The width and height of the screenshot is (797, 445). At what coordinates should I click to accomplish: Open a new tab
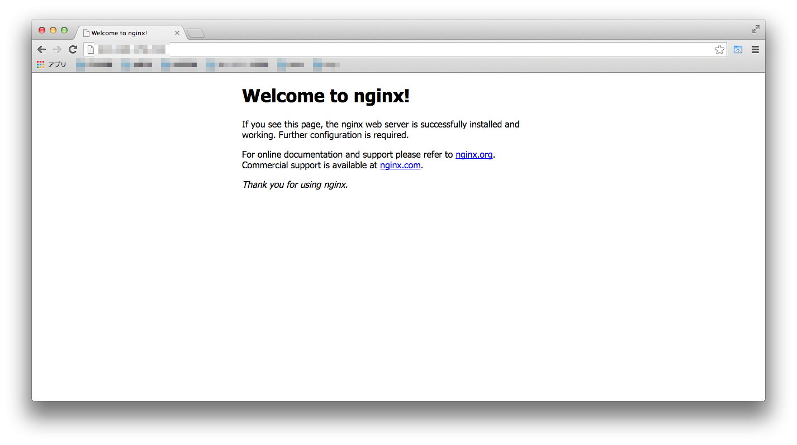coord(195,32)
